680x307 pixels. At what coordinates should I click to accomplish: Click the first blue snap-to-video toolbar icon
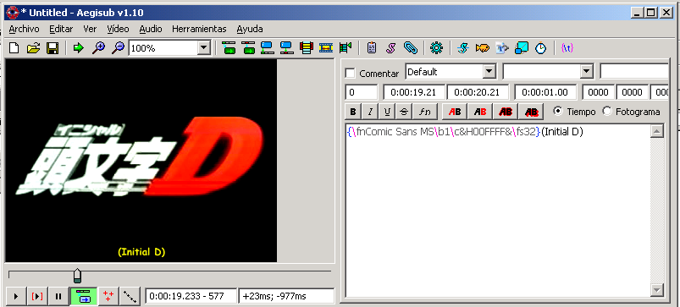(x=267, y=48)
